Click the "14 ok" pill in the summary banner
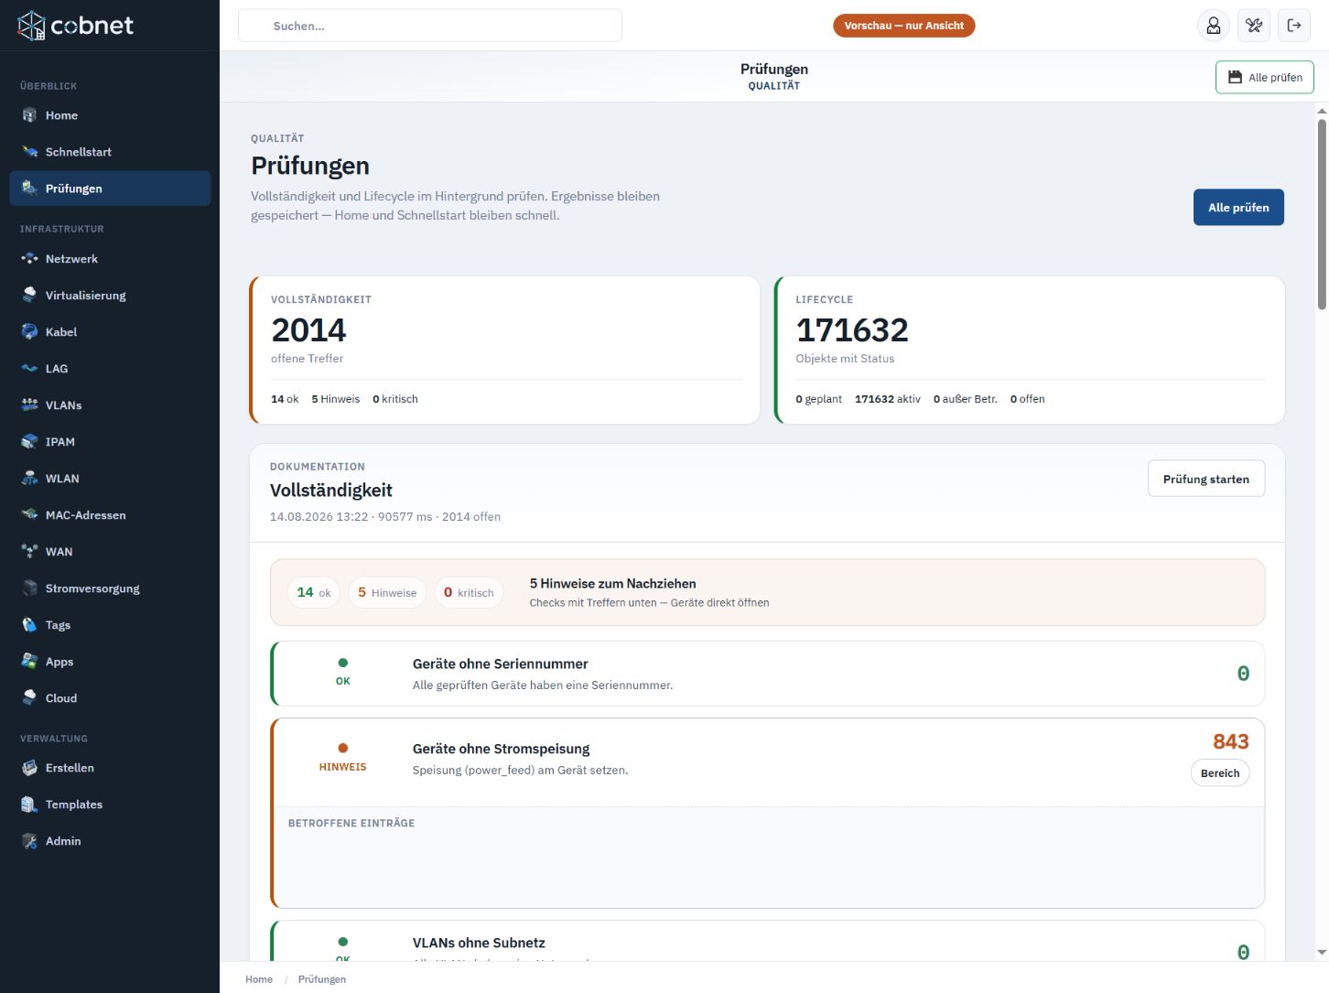 [x=314, y=592]
